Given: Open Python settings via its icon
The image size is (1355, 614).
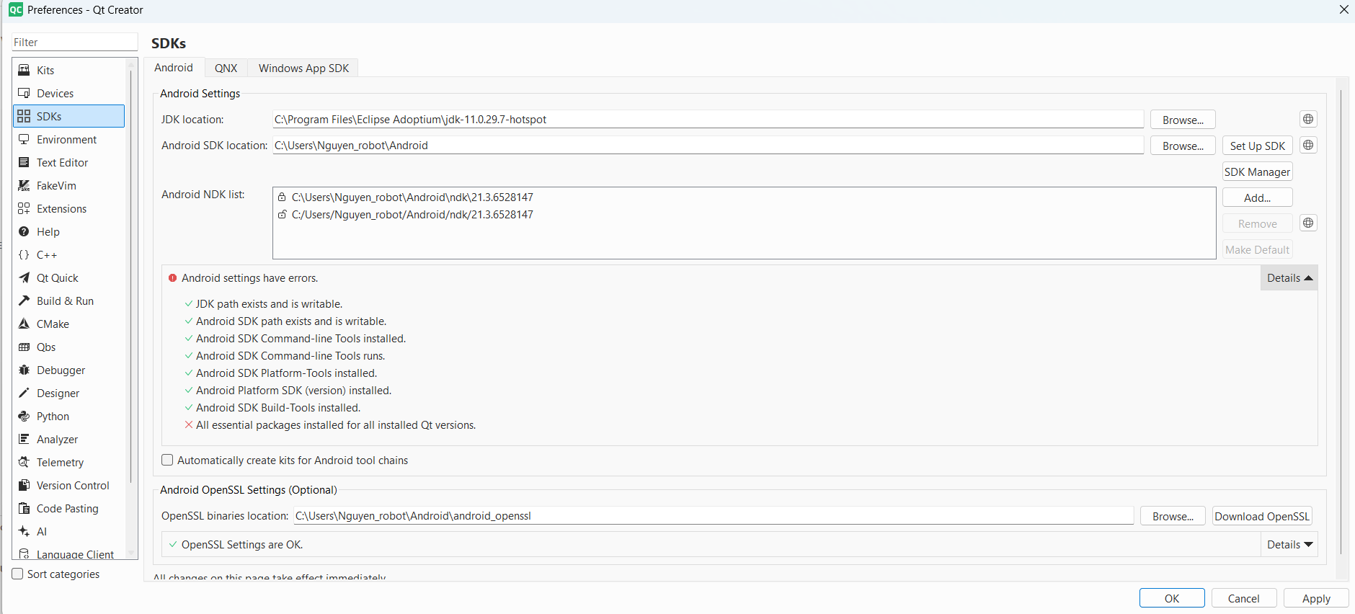Looking at the screenshot, I should (x=24, y=416).
